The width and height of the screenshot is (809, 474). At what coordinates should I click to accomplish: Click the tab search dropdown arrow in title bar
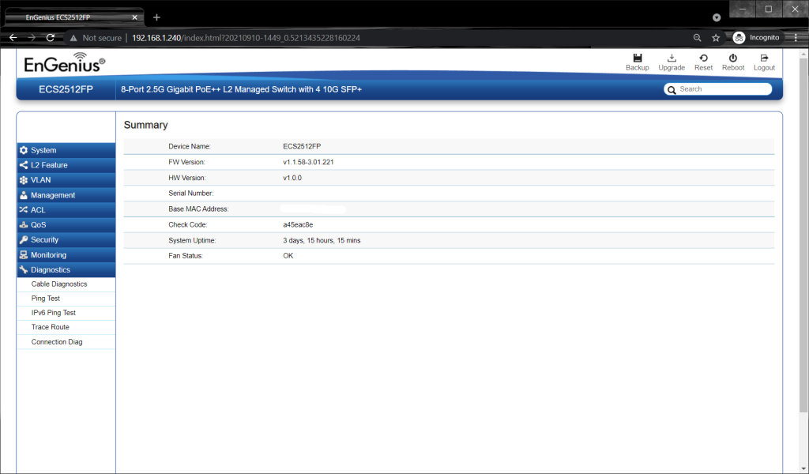[717, 17]
